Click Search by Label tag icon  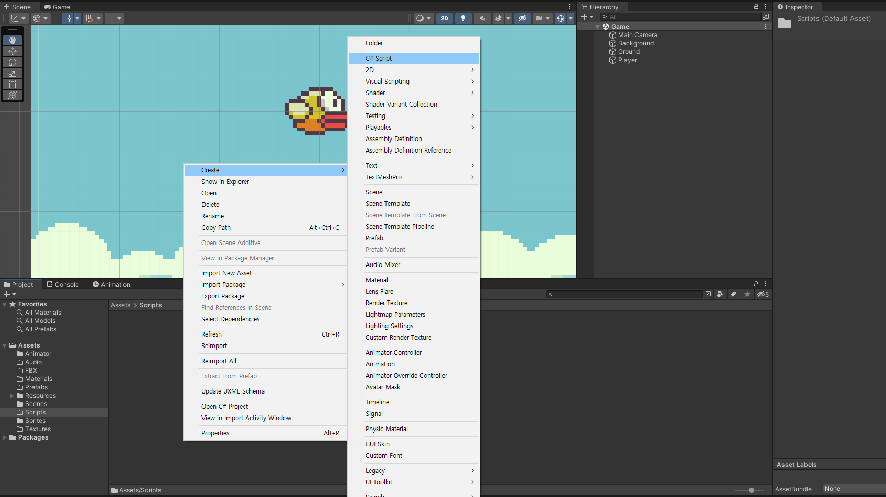coord(733,294)
